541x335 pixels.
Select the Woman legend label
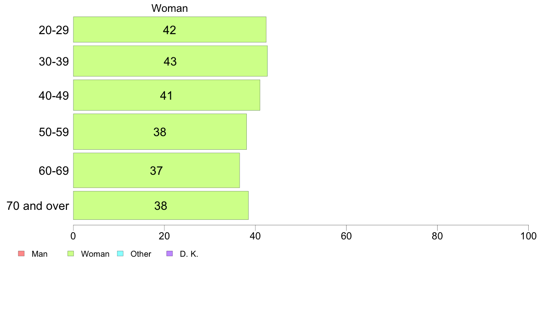[x=95, y=254]
